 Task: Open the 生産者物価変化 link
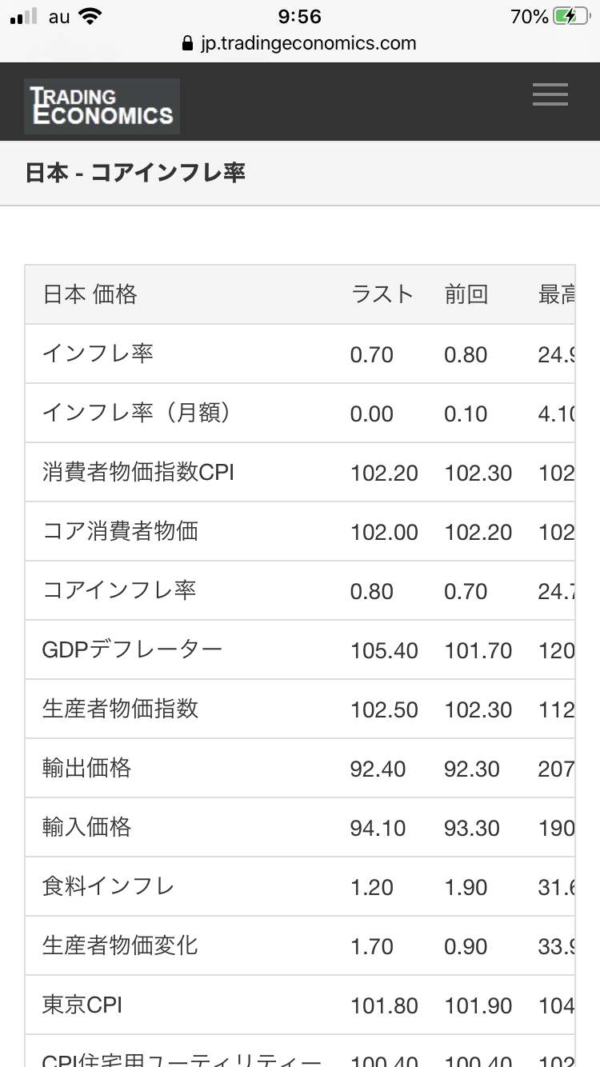coord(120,945)
